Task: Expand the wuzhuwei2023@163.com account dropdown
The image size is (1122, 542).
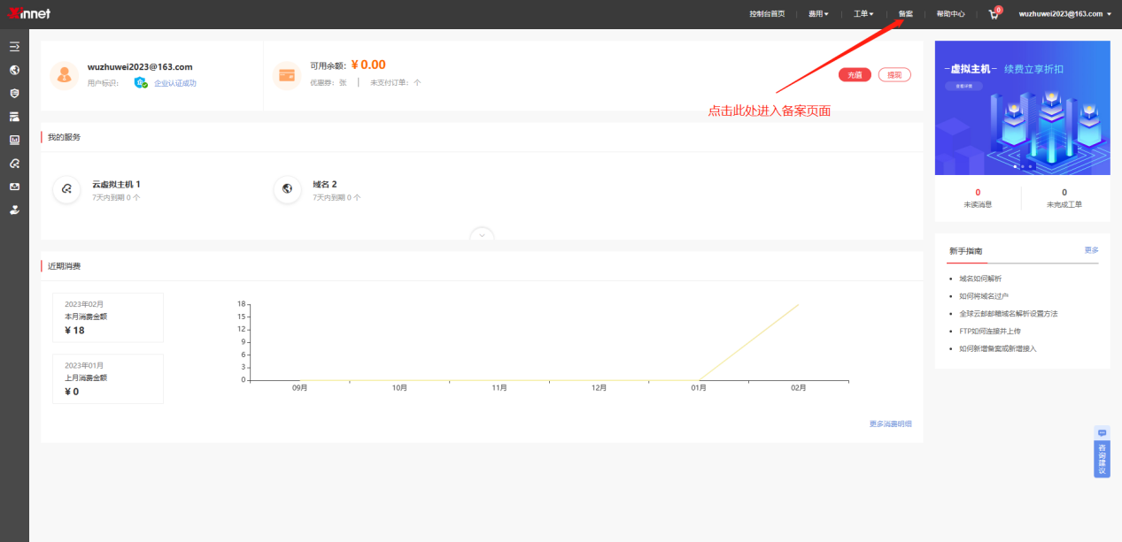Action: point(1064,14)
